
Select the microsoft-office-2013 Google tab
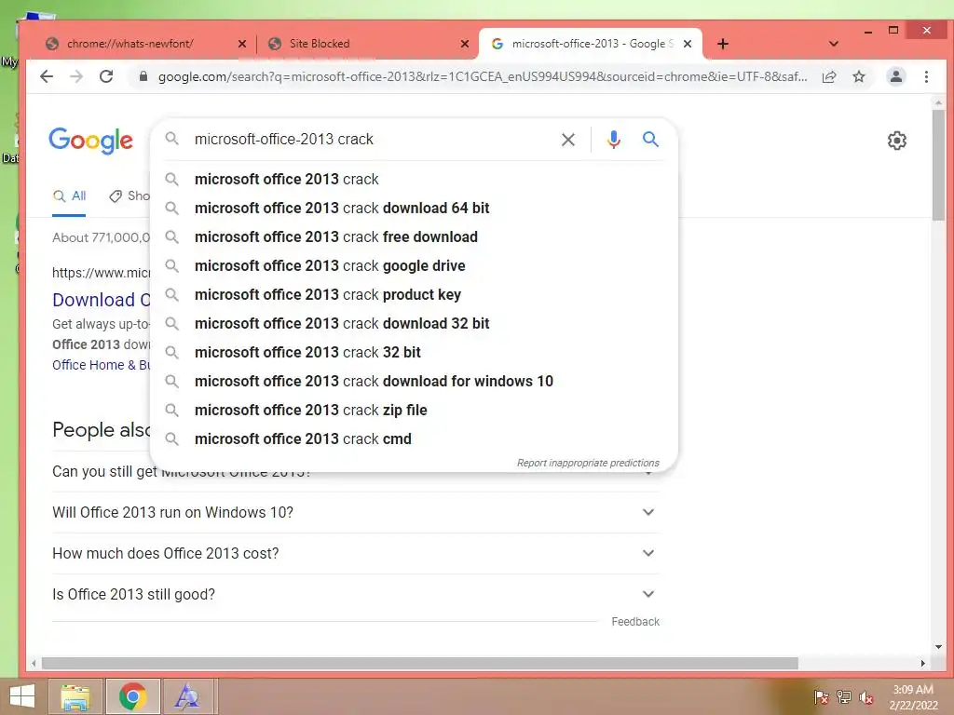tap(590, 44)
